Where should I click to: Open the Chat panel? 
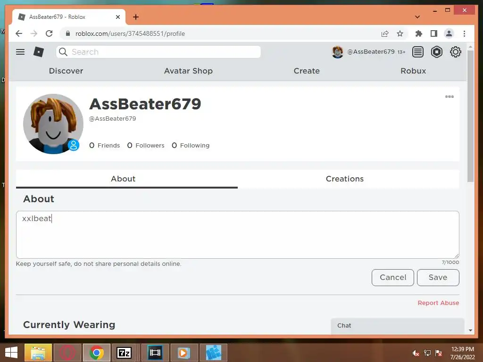397,326
